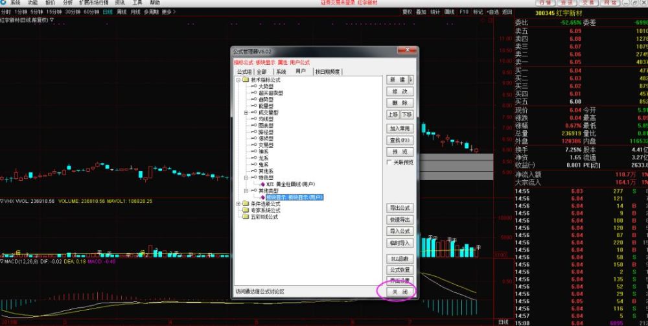Image resolution: width=648 pixels, height=326 pixels.
Task: Activate the 画线 drawing tool
Action: tap(449, 12)
